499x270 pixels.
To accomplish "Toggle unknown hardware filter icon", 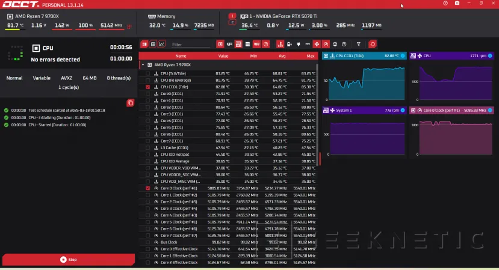I will point(265,44).
